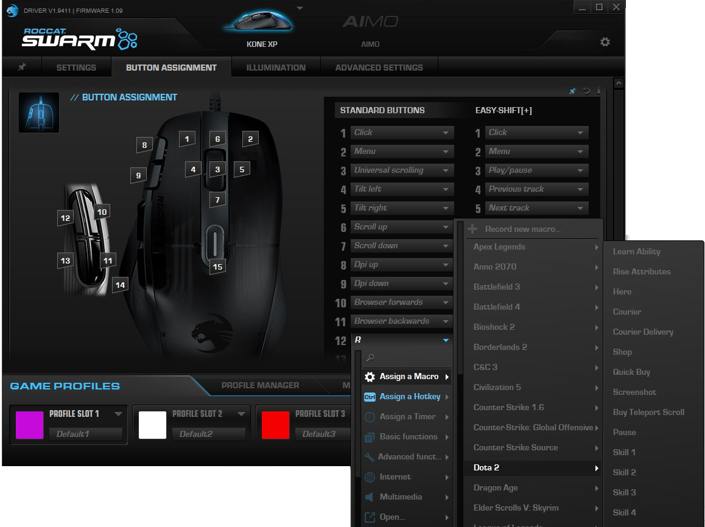This screenshot has height=527, width=705.
Task: Click the Button Assignment tab
Action: point(171,68)
